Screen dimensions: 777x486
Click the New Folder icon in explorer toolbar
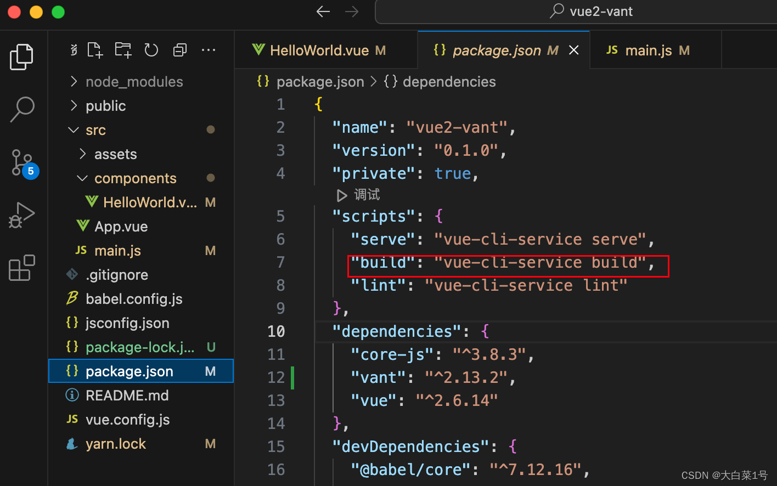123,50
